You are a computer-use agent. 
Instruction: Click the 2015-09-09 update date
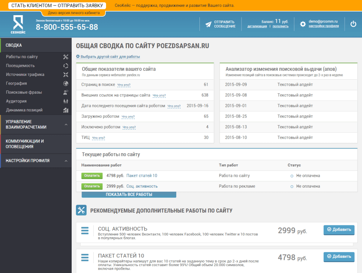tap(236, 85)
